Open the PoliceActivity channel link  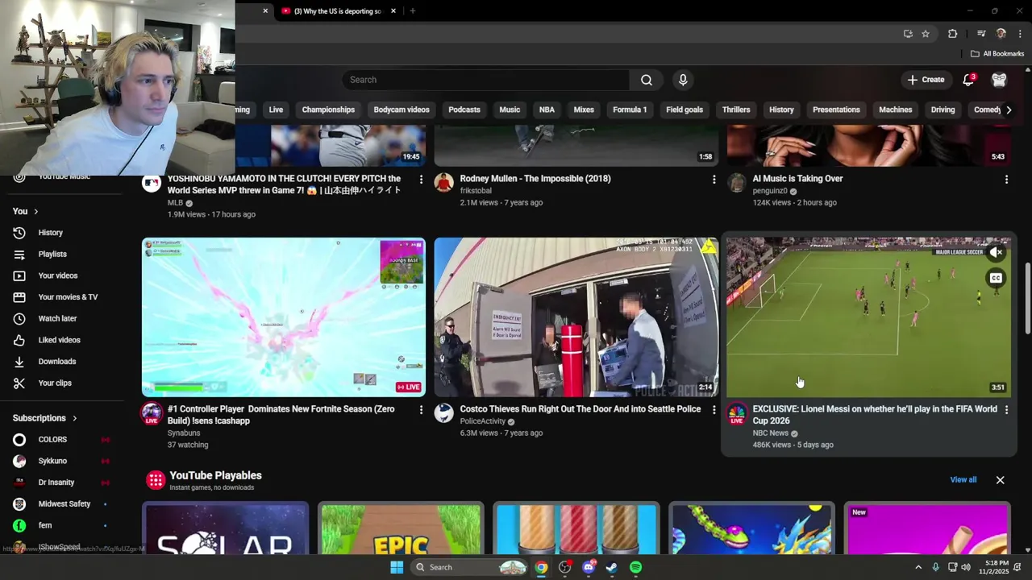tap(482, 421)
